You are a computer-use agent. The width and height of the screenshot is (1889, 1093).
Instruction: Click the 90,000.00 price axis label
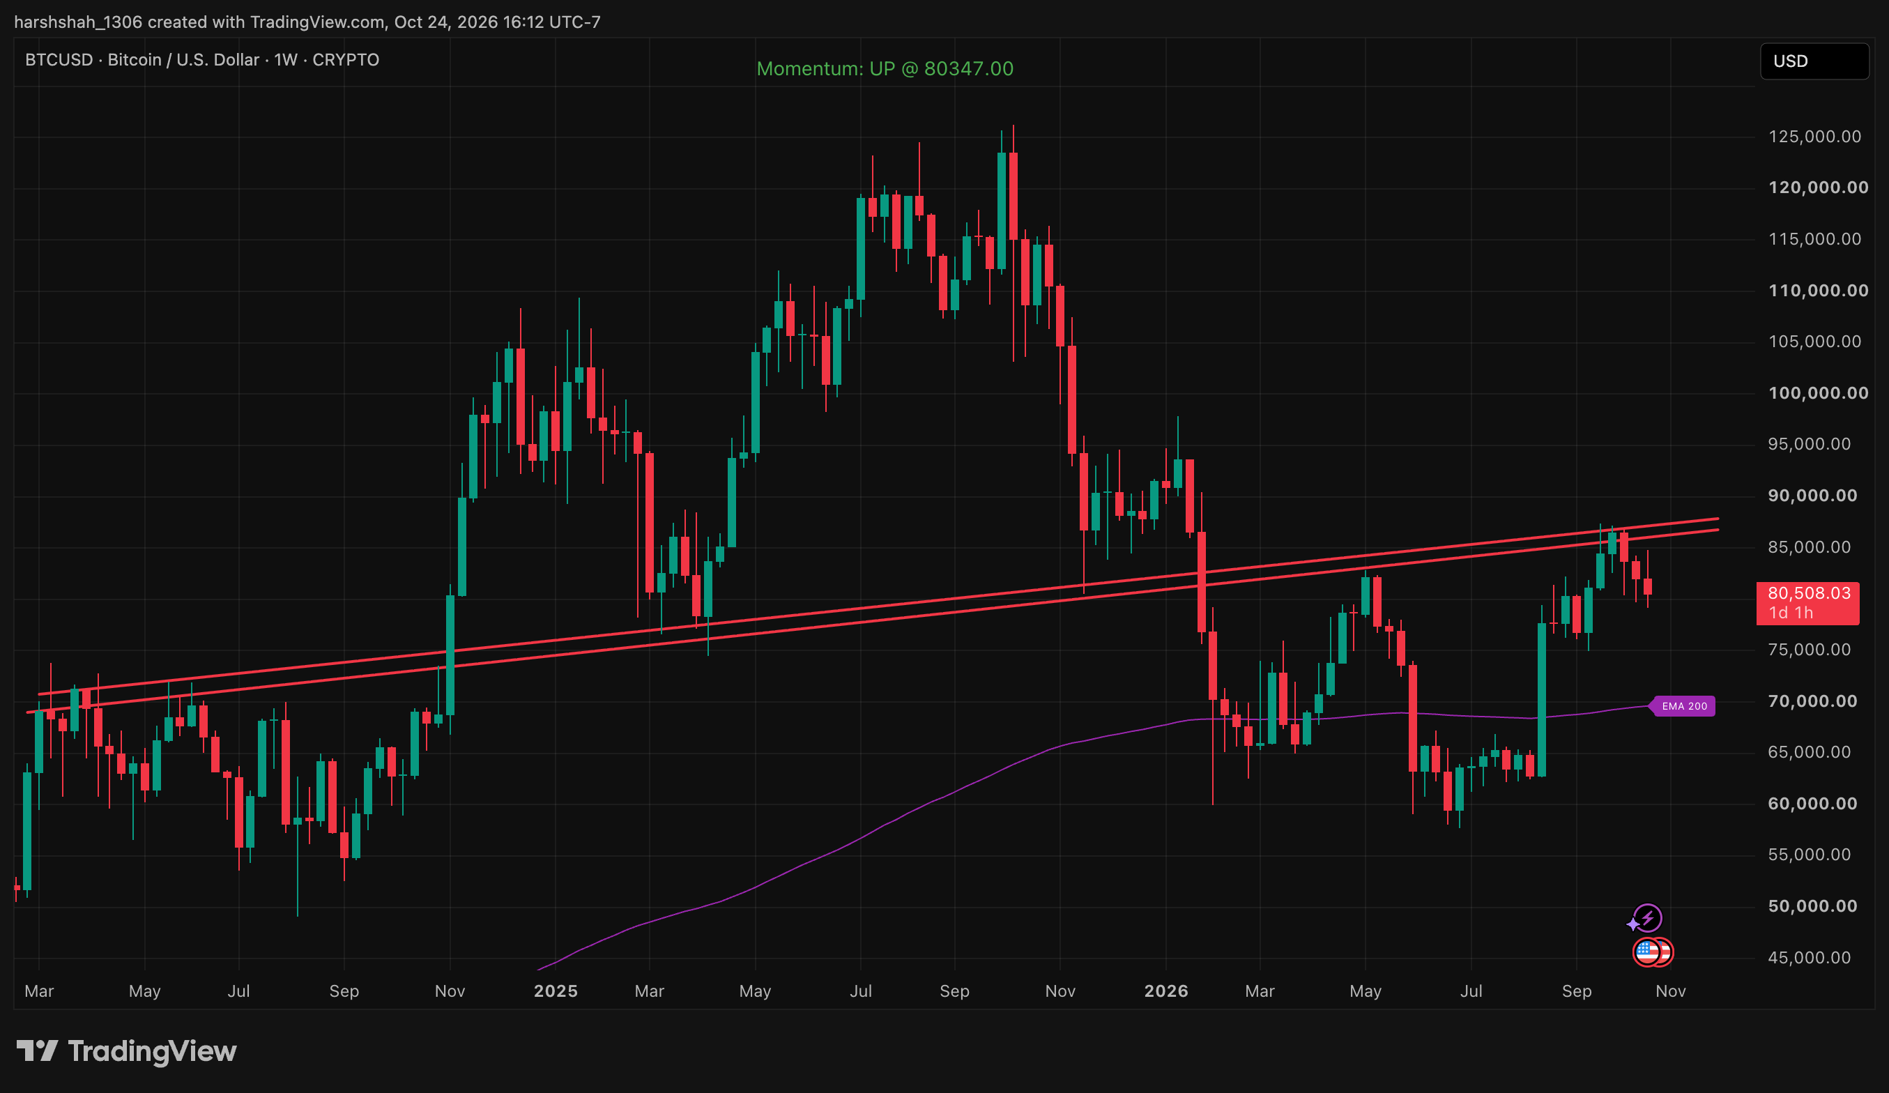click(x=1812, y=496)
